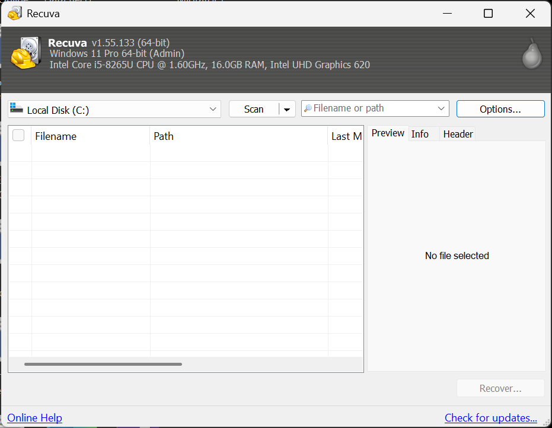Click the Recuva hard hat logo in header

[x=25, y=53]
